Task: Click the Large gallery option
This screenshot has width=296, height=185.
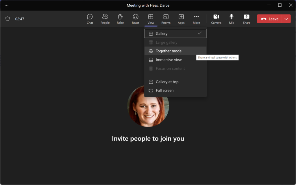Action: tap(175, 42)
